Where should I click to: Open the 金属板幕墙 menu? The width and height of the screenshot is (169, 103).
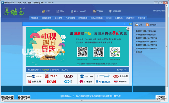(x=46, y=18)
